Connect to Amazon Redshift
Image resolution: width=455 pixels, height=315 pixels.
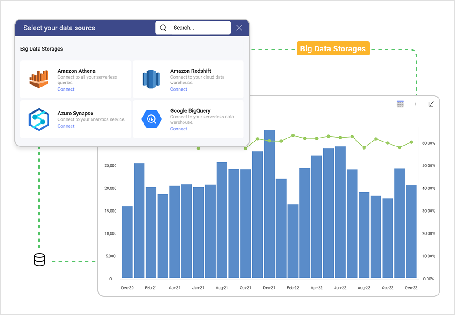click(178, 89)
